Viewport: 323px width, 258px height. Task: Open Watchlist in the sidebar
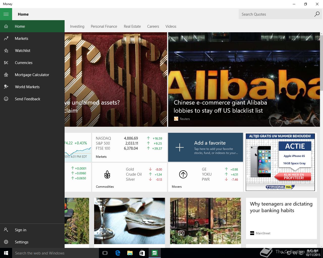tap(32, 50)
